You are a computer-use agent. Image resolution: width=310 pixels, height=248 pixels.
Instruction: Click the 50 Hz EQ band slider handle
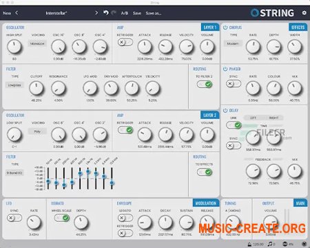point(48,181)
